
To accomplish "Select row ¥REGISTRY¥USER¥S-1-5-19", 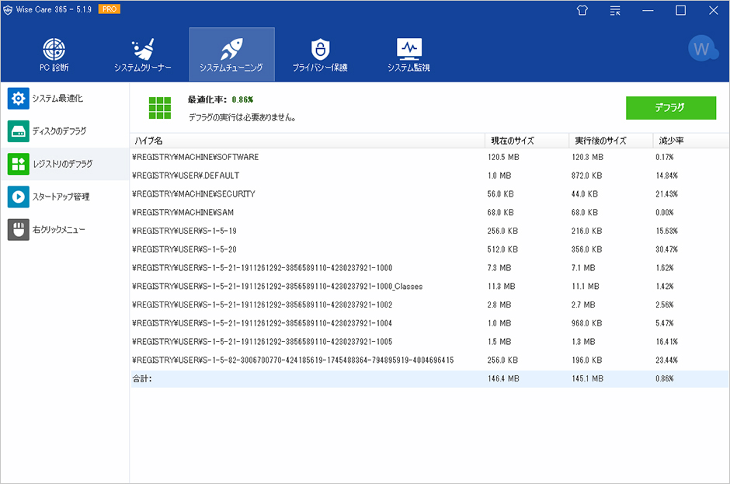I will (x=429, y=231).
